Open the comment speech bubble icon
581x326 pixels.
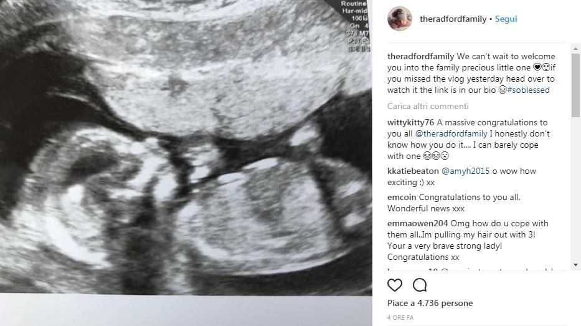pos(420,285)
